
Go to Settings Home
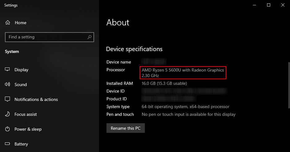(20, 23)
